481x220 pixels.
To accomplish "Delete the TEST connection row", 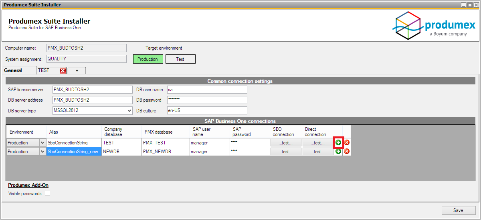I will [x=347, y=142].
